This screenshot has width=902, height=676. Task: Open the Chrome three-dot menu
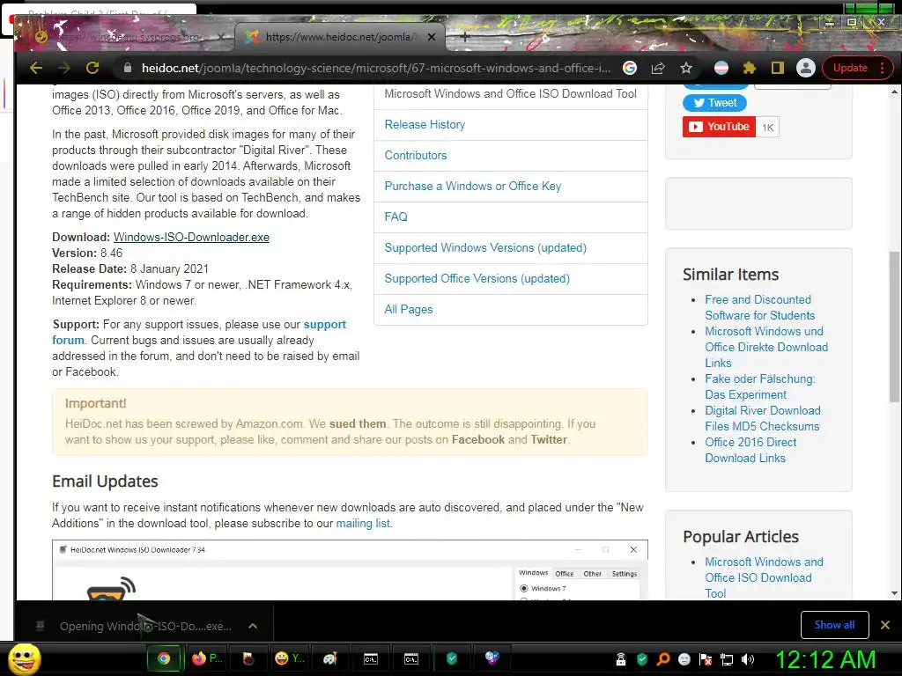[x=883, y=68]
